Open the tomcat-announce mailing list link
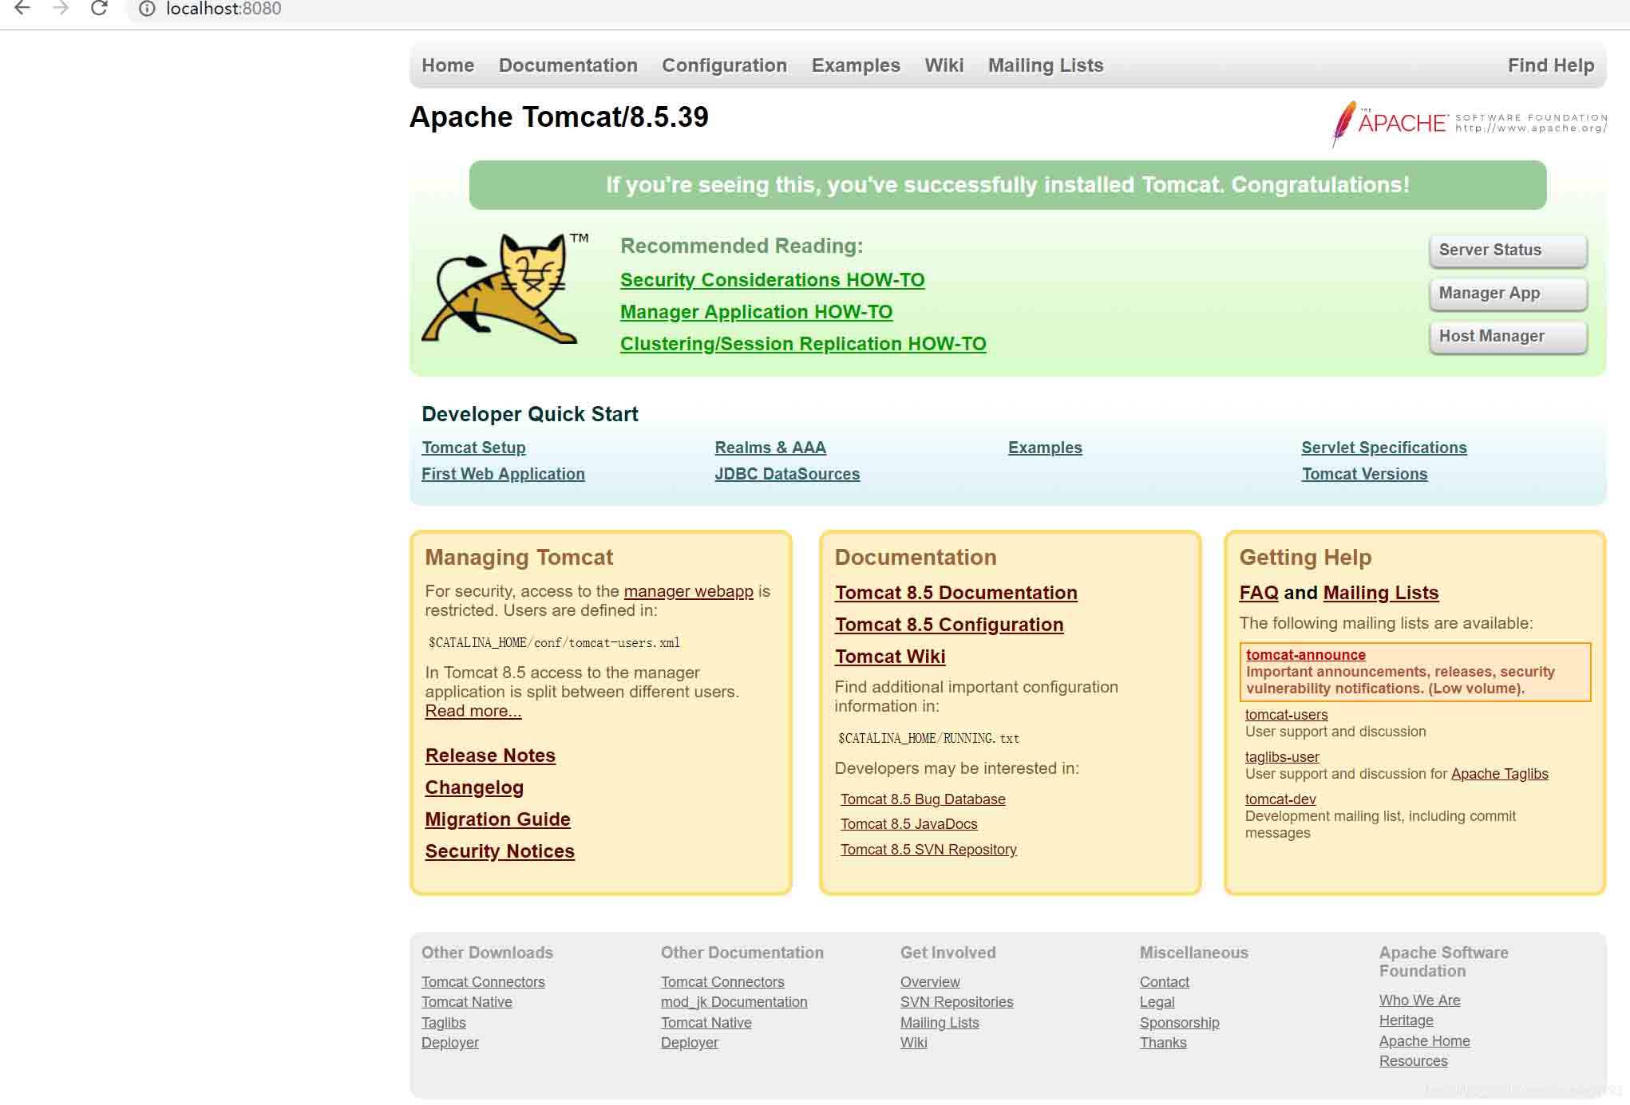 1306,655
